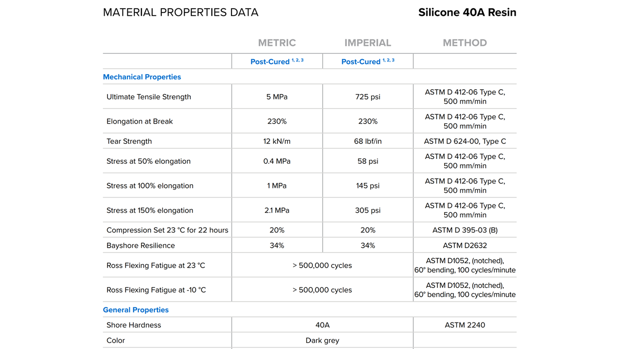The height and width of the screenshot is (349, 620).
Task: Click the ASTM D 395-03 (B) method cell
Action: click(465, 230)
